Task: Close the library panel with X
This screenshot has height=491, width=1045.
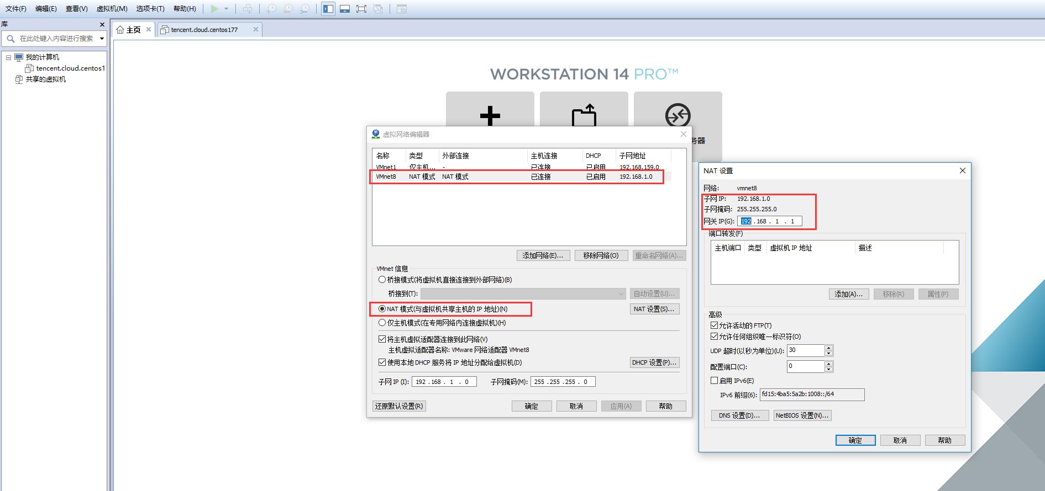Action: coord(102,24)
